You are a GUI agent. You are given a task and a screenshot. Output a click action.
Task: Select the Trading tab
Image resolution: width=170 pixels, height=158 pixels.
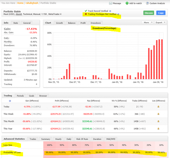(x=8, y=96)
